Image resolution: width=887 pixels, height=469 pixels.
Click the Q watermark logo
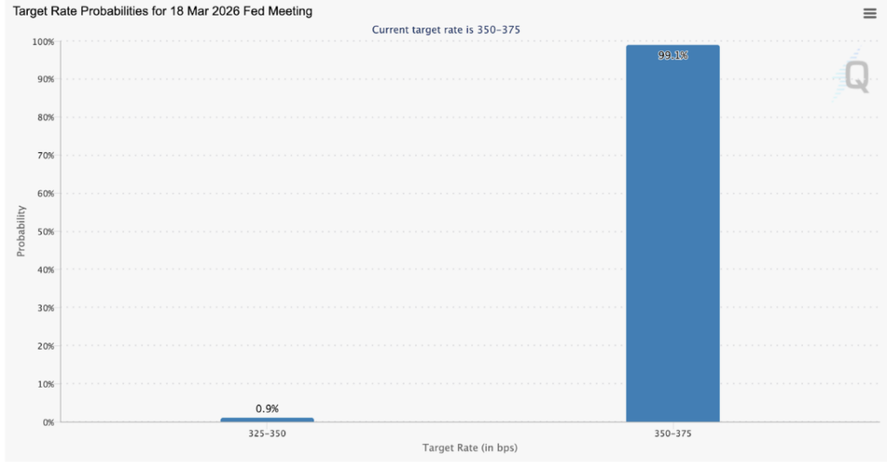(x=856, y=77)
